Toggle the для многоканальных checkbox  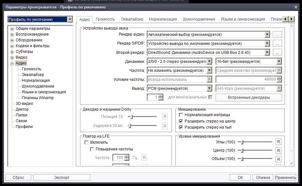pyautogui.click(x=210, y=97)
